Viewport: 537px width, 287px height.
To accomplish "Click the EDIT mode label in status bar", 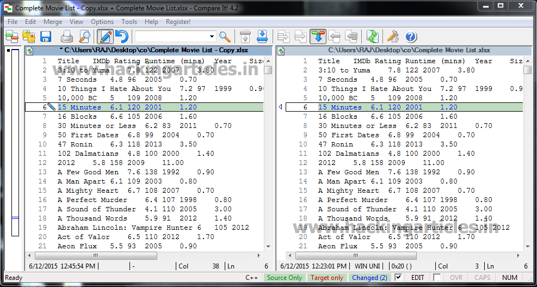I will pyautogui.click(x=417, y=278).
